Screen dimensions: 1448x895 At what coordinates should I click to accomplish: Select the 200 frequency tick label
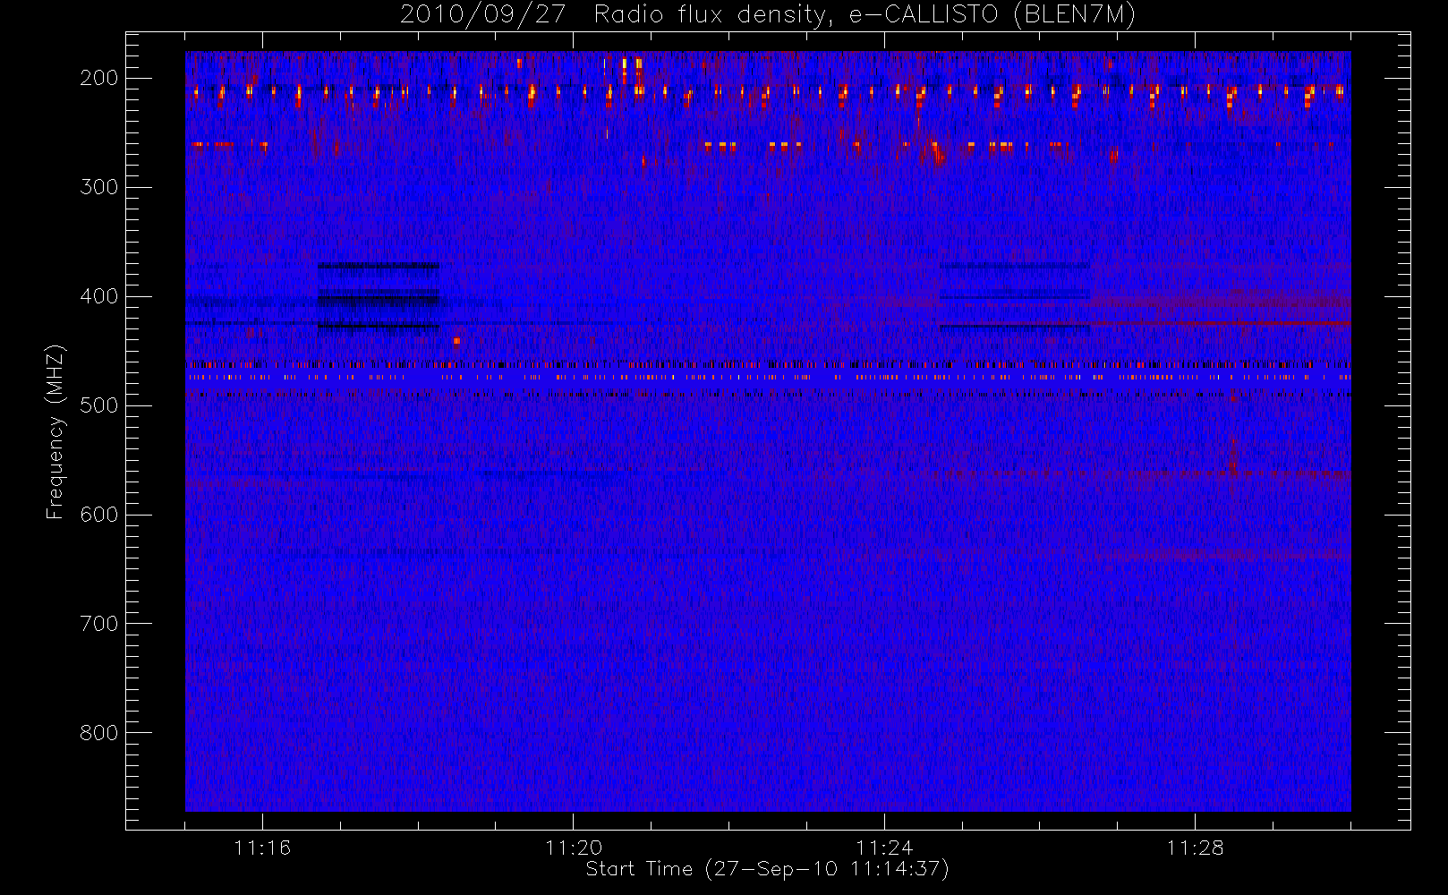99,78
